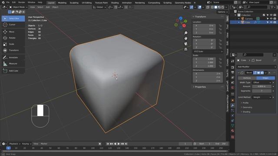Activate the Annotate tool
Image resolution: width=278 pixels, height=156 pixels.
[x=13, y=58]
